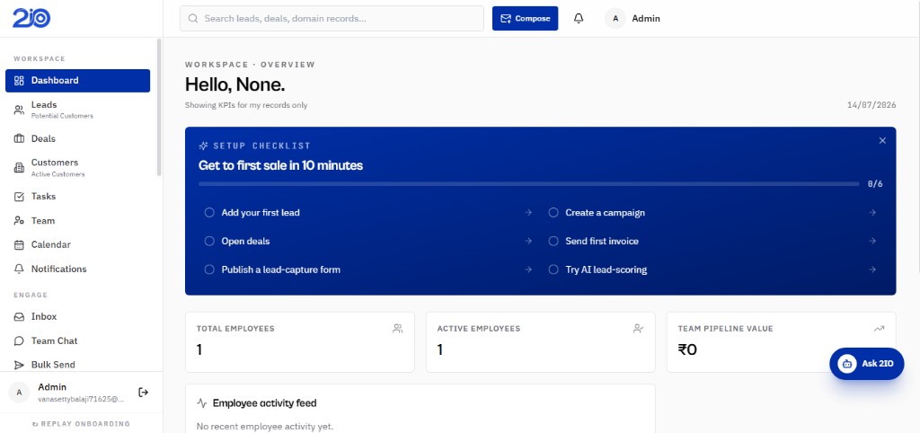Tick the Open deals circle
920x433 pixels.
(208, 241)
